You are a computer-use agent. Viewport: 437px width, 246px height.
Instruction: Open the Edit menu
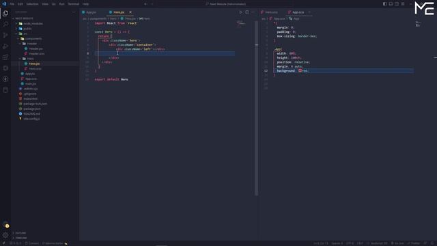[x=20, y=4]
